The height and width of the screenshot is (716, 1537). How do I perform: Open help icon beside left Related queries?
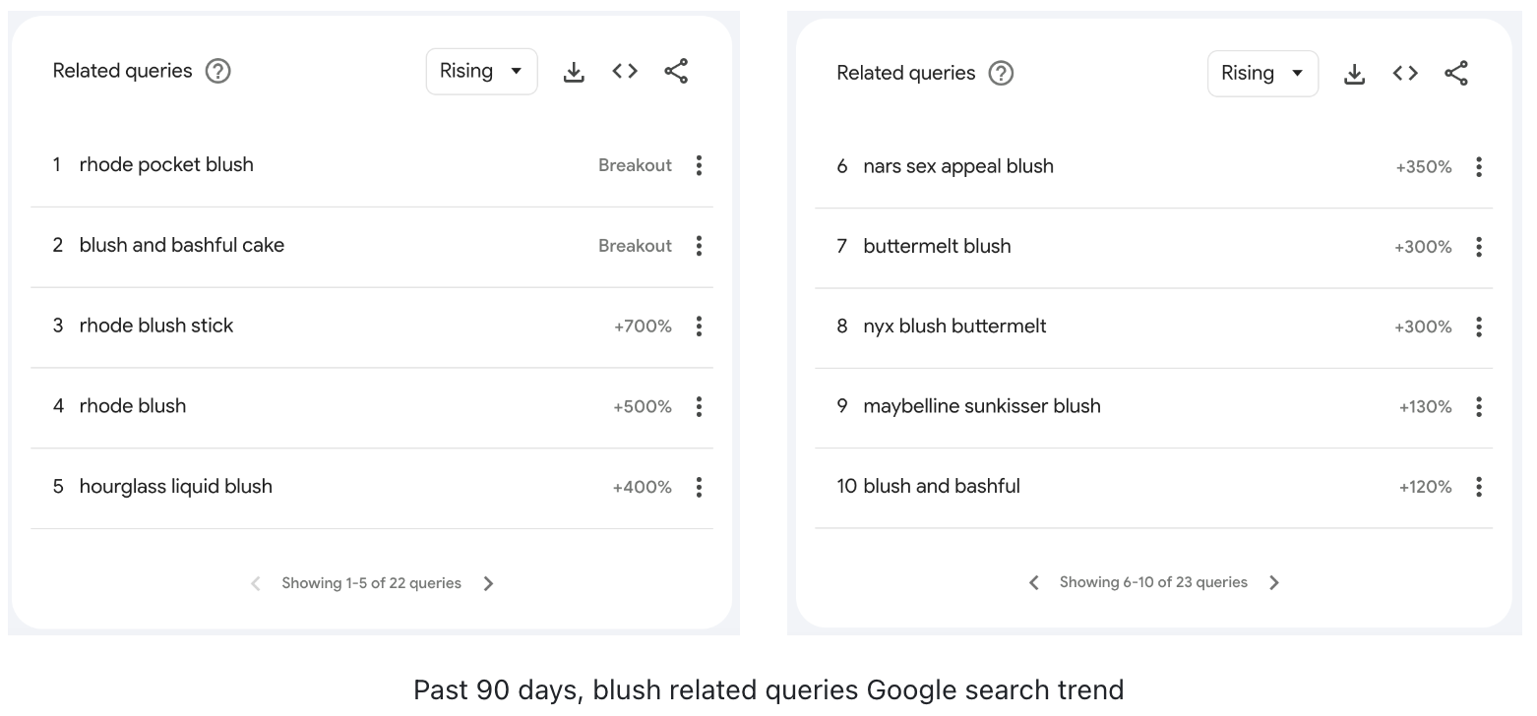[217, 71]
